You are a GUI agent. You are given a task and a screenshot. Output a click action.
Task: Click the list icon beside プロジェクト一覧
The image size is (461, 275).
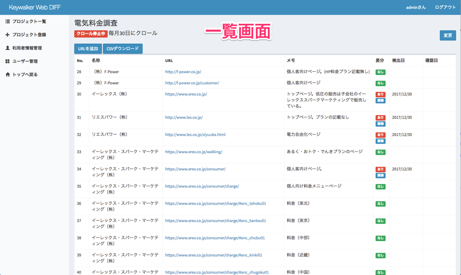point(8,22)
